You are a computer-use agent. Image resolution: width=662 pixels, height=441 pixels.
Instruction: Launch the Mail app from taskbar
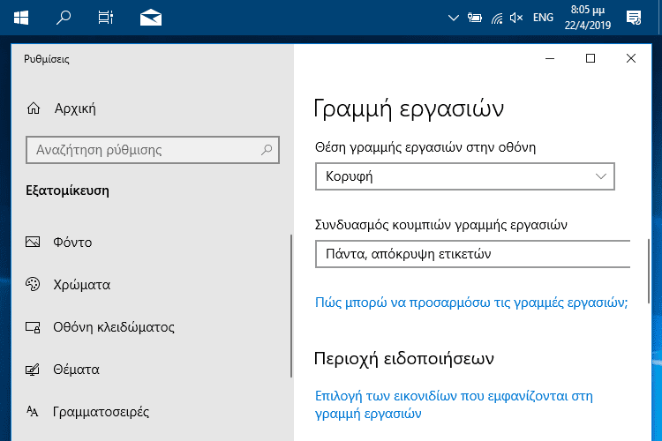click(x=151, y=18)
